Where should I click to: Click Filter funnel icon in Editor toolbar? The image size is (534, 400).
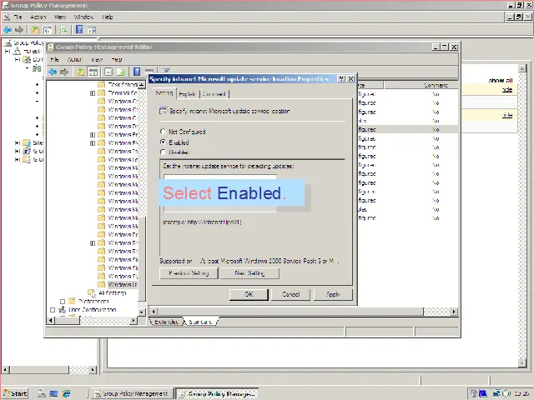(166, 71)
